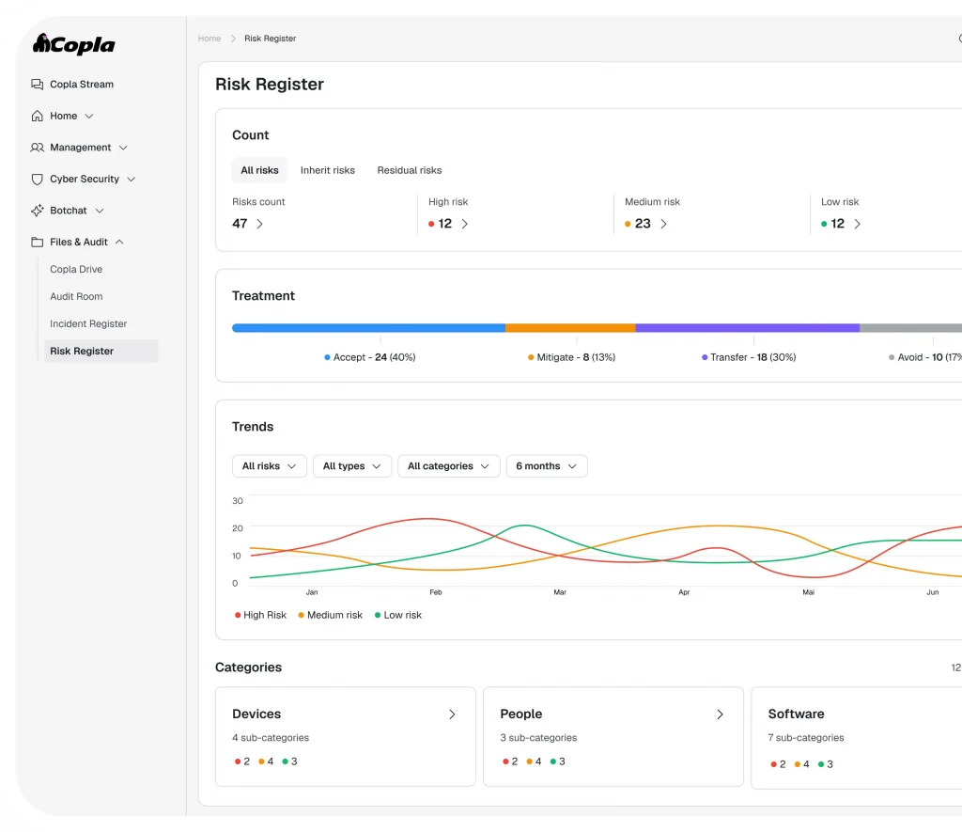Collapse the Files & Audit menu chevron
Screen dimensions: 962x832
(119, 243)
